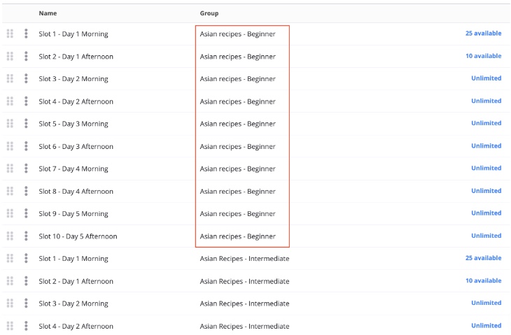
Task: Click 'Unlimited' for Slot 8 - Day 4 Afternoon
Action: pos(486,190)
